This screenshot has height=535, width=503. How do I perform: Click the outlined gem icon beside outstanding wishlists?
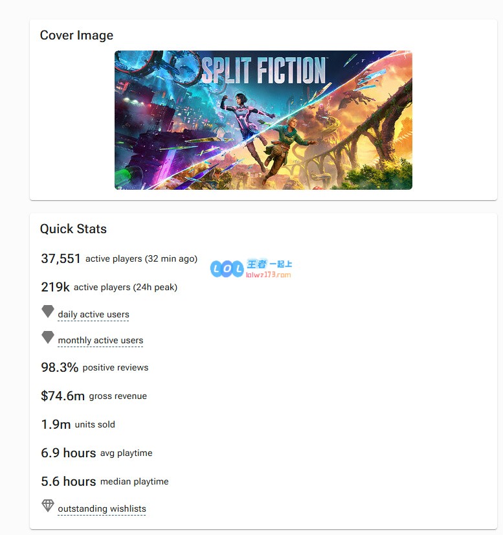click(48, 506)
